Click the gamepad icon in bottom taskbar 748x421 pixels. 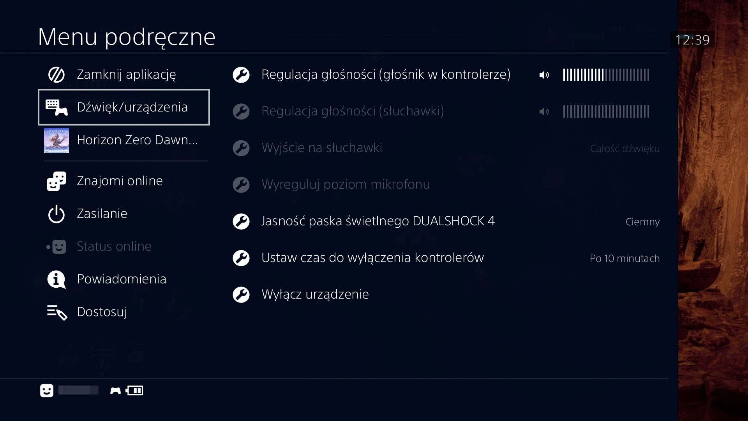click(x=114, y=390)
